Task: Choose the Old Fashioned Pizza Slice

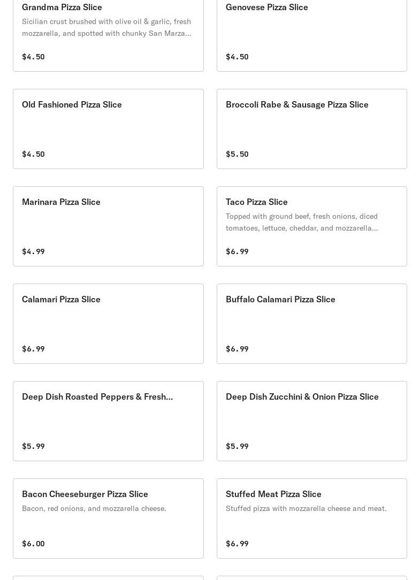Action: pos(72,104)
